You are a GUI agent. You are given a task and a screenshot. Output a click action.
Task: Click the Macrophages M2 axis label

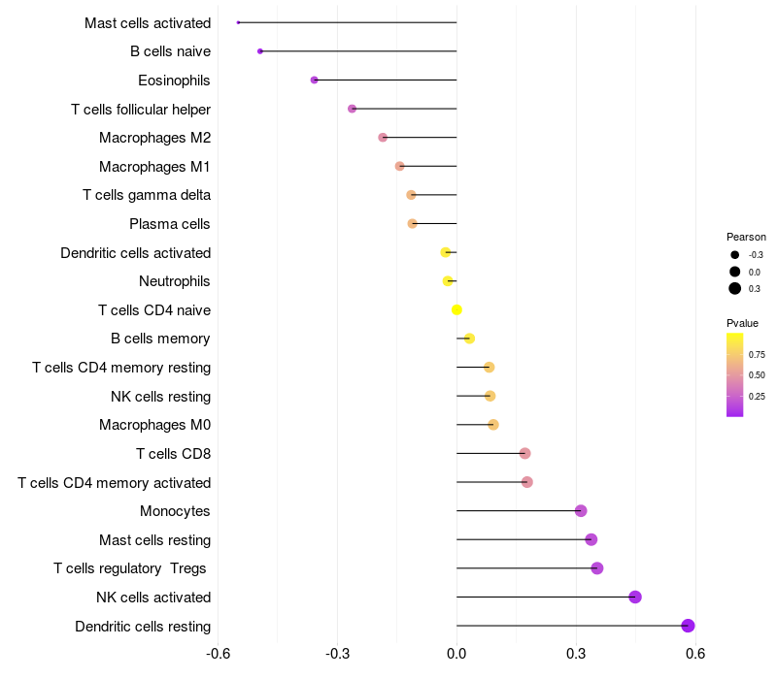154,138
